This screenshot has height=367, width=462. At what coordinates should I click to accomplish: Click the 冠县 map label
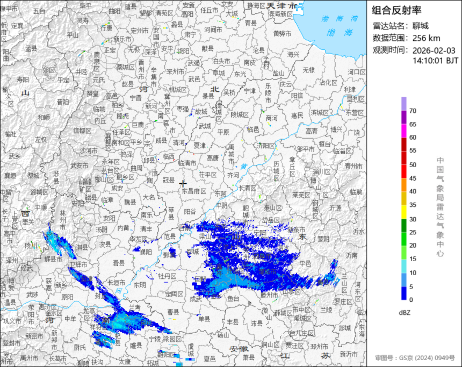(169, 179)
